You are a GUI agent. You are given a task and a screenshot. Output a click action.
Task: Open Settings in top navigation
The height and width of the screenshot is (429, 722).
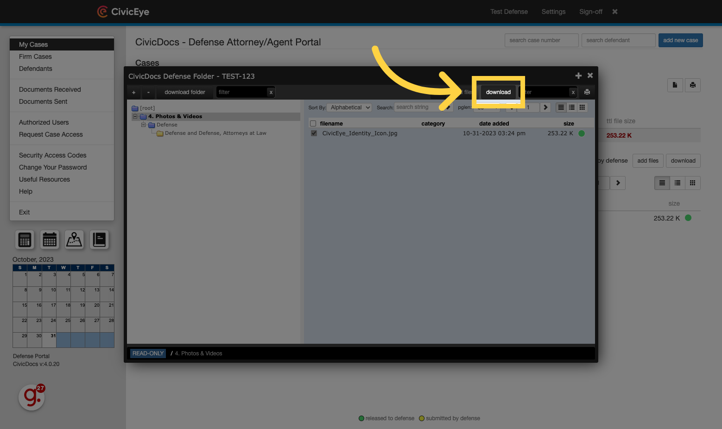(553, 12)
